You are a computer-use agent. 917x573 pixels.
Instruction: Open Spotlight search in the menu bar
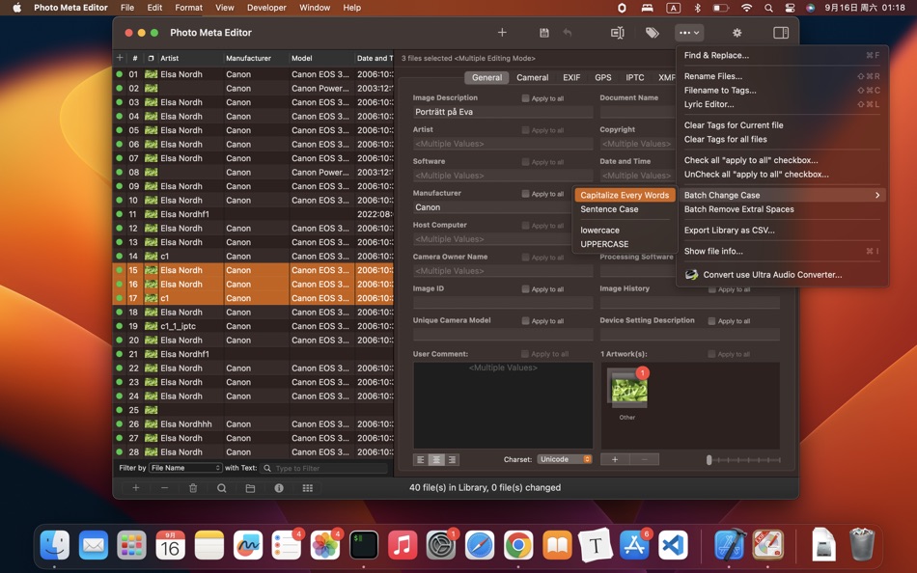point(768,8)
